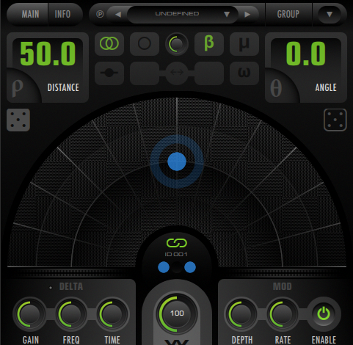The height and width of the screenshot is (345, 353).
Task: Switch to the MAIN tab
Action: (x=30, y=14)
